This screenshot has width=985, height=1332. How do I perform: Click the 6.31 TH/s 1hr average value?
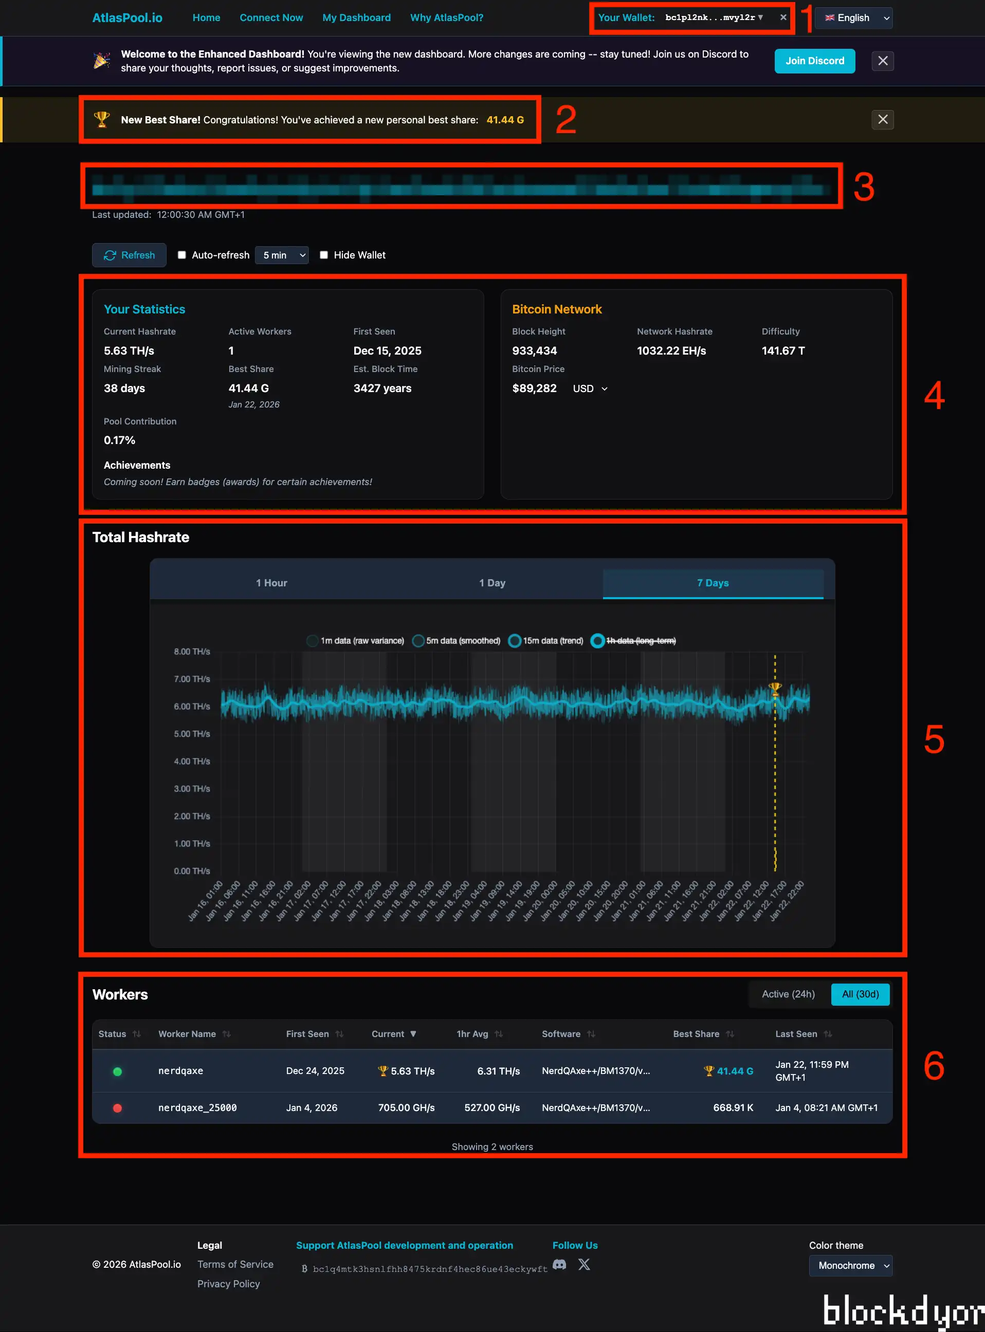[499, 1070]
